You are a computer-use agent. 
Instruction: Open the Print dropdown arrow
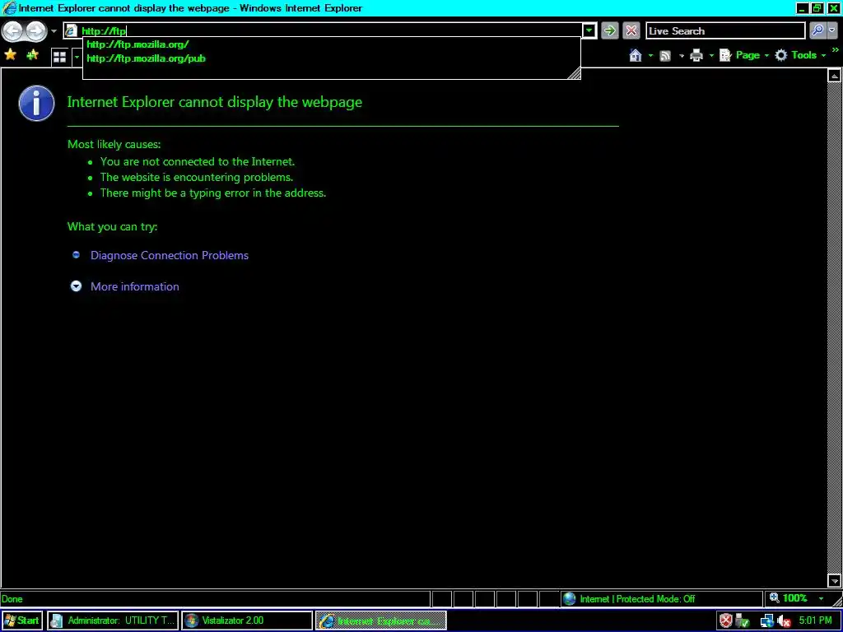click(711, 55)
